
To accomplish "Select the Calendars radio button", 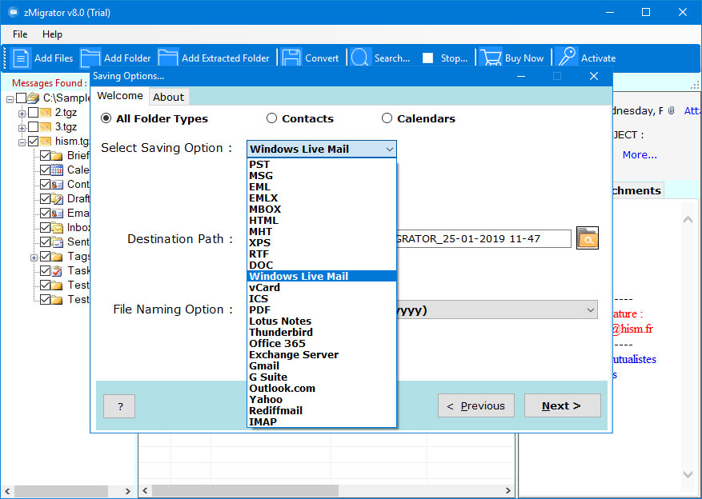I will (387, 118).
